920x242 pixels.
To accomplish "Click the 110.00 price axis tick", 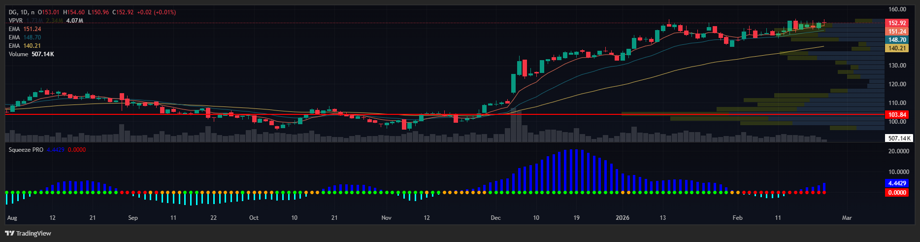I will (897, 103).
